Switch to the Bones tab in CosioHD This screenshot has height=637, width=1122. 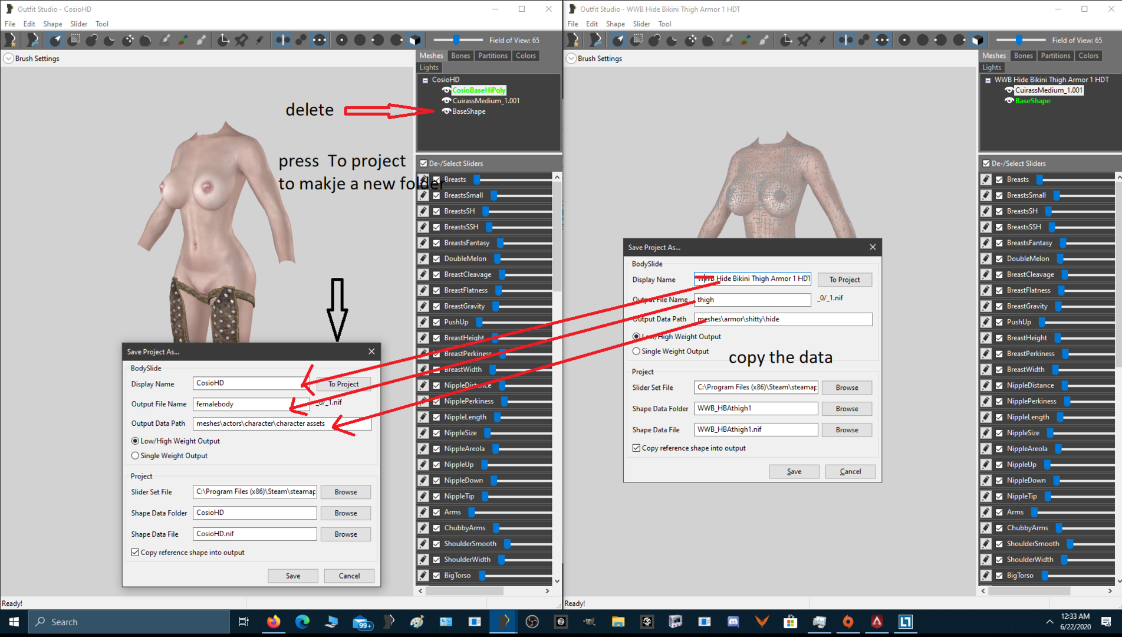click(x=460, y=56)
